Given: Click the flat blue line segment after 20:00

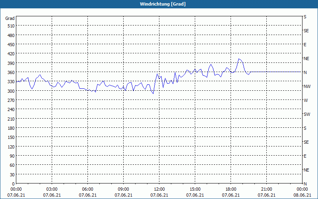Looking at the screenshot, I should tap(276, 72).
